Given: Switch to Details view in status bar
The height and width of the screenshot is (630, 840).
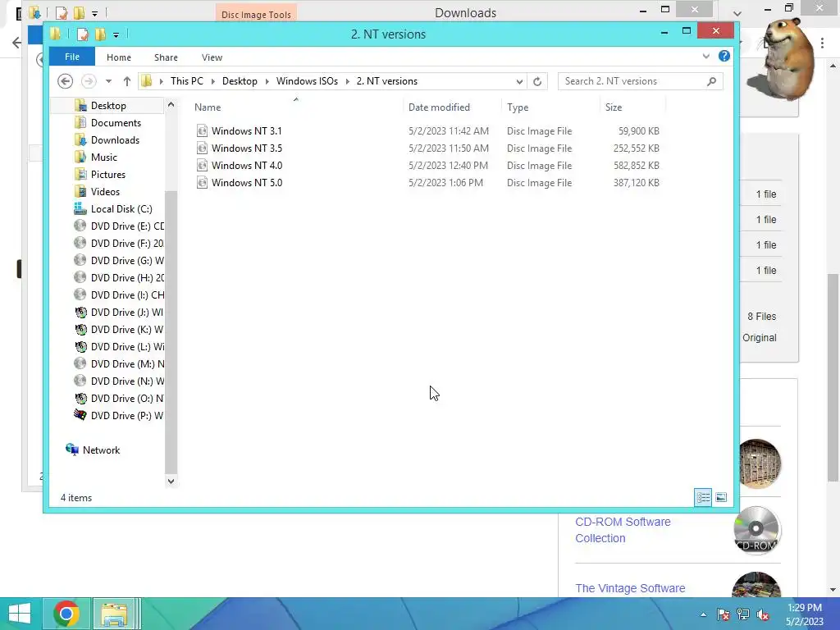Looking at the screenshot, I should tap(703, 497).
